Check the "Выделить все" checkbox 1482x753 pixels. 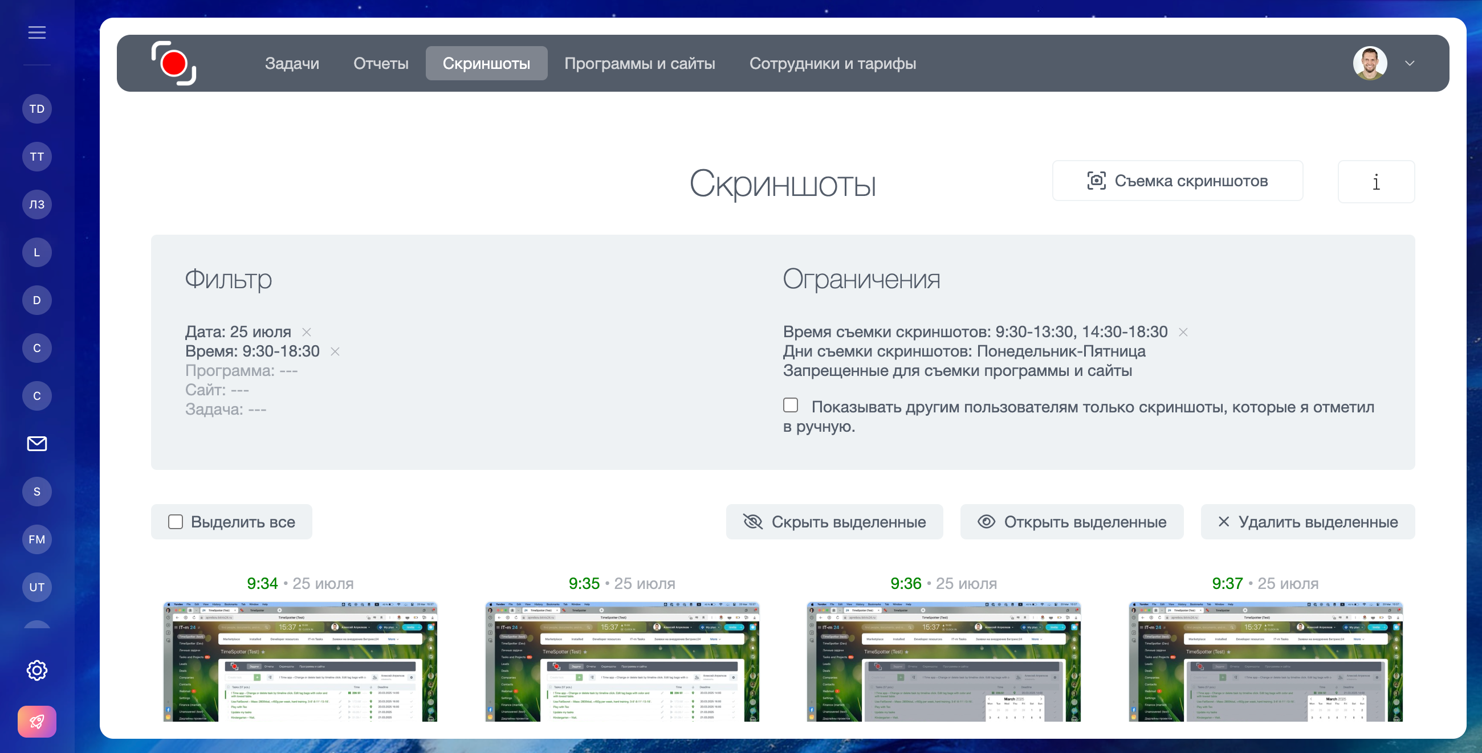click(176, 522)
